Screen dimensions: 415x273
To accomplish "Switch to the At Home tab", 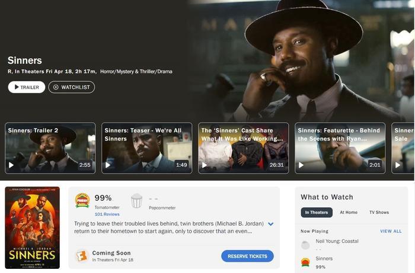I will [349, 212].
